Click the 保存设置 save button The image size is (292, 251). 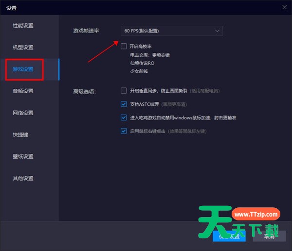pos(229,236)
